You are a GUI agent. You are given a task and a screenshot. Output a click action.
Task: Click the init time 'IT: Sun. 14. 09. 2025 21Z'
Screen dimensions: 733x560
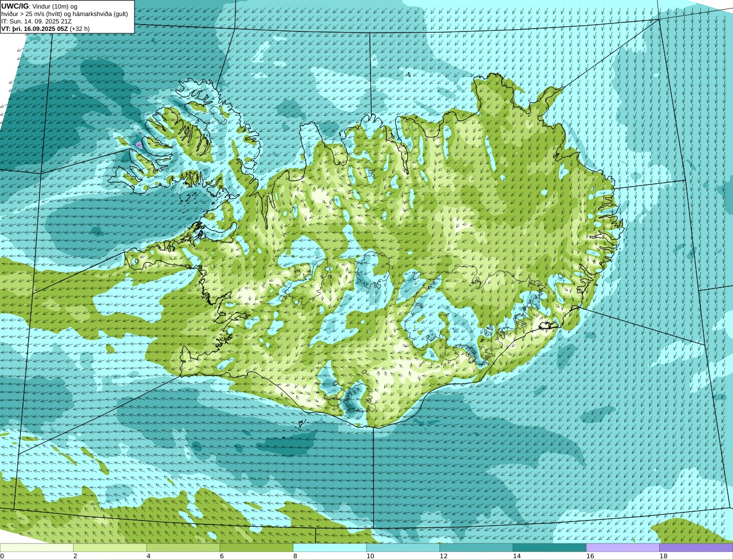point(37,21)
